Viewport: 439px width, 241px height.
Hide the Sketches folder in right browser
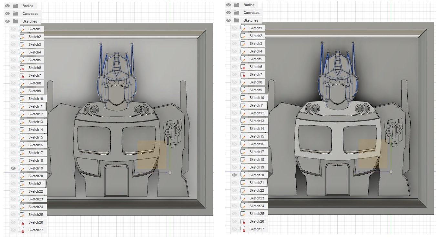[229, 20]
